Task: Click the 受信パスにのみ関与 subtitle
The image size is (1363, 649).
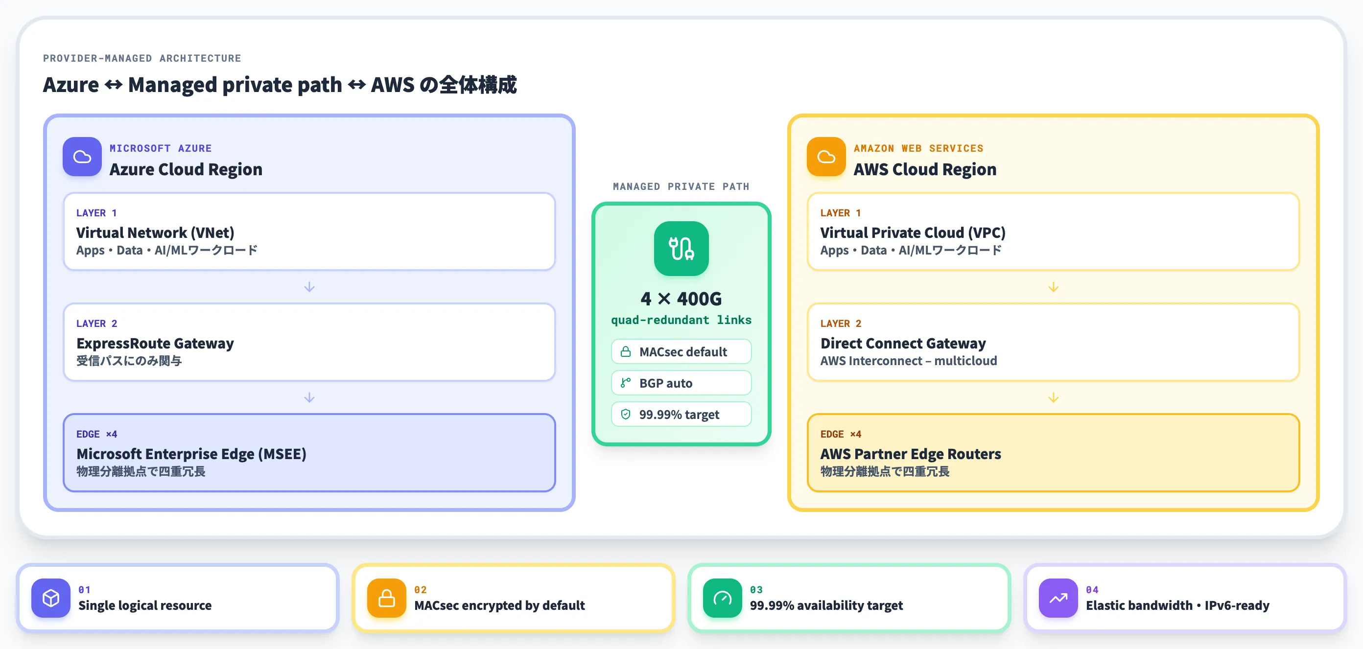Action: (129, 361)
